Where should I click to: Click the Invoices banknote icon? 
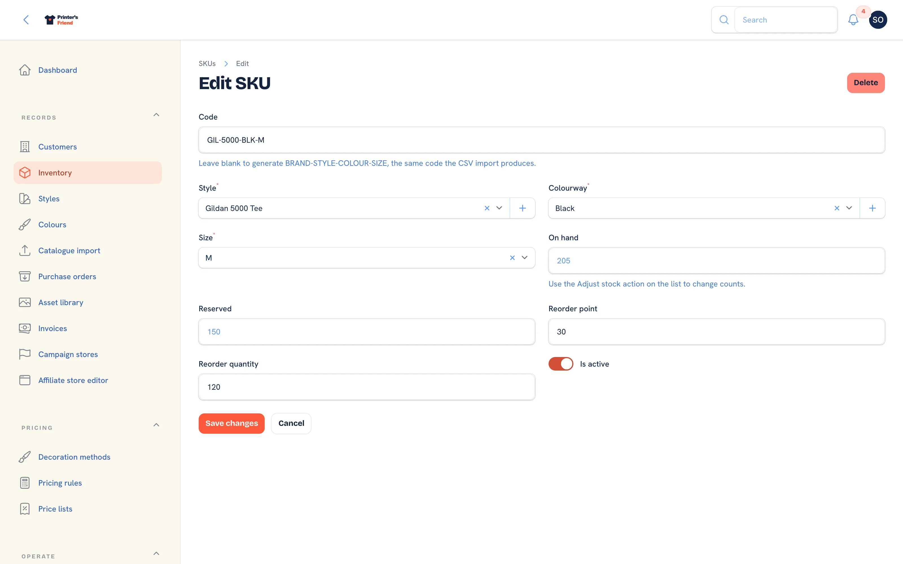coord(25,328)
